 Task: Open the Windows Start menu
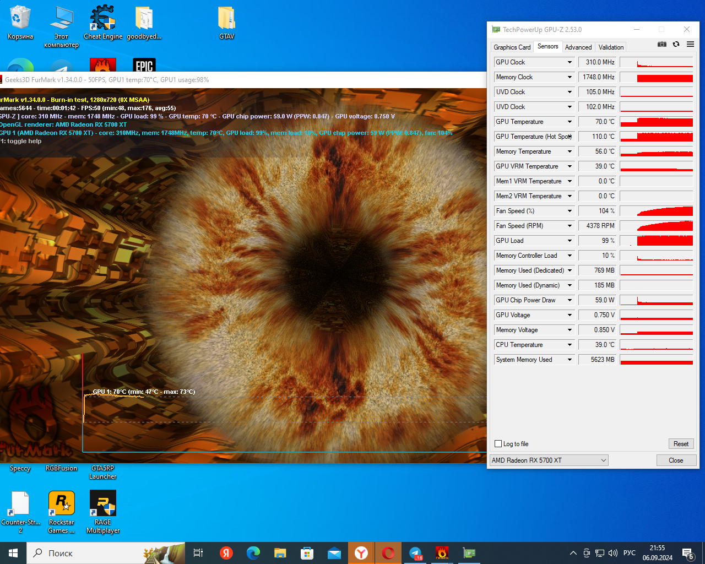point(13,553)
